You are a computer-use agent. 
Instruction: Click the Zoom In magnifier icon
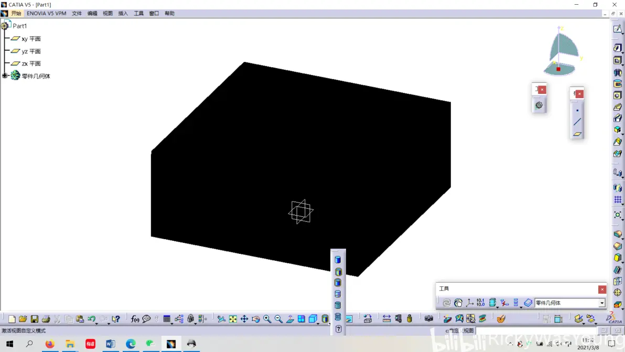[x=267, y=319]
